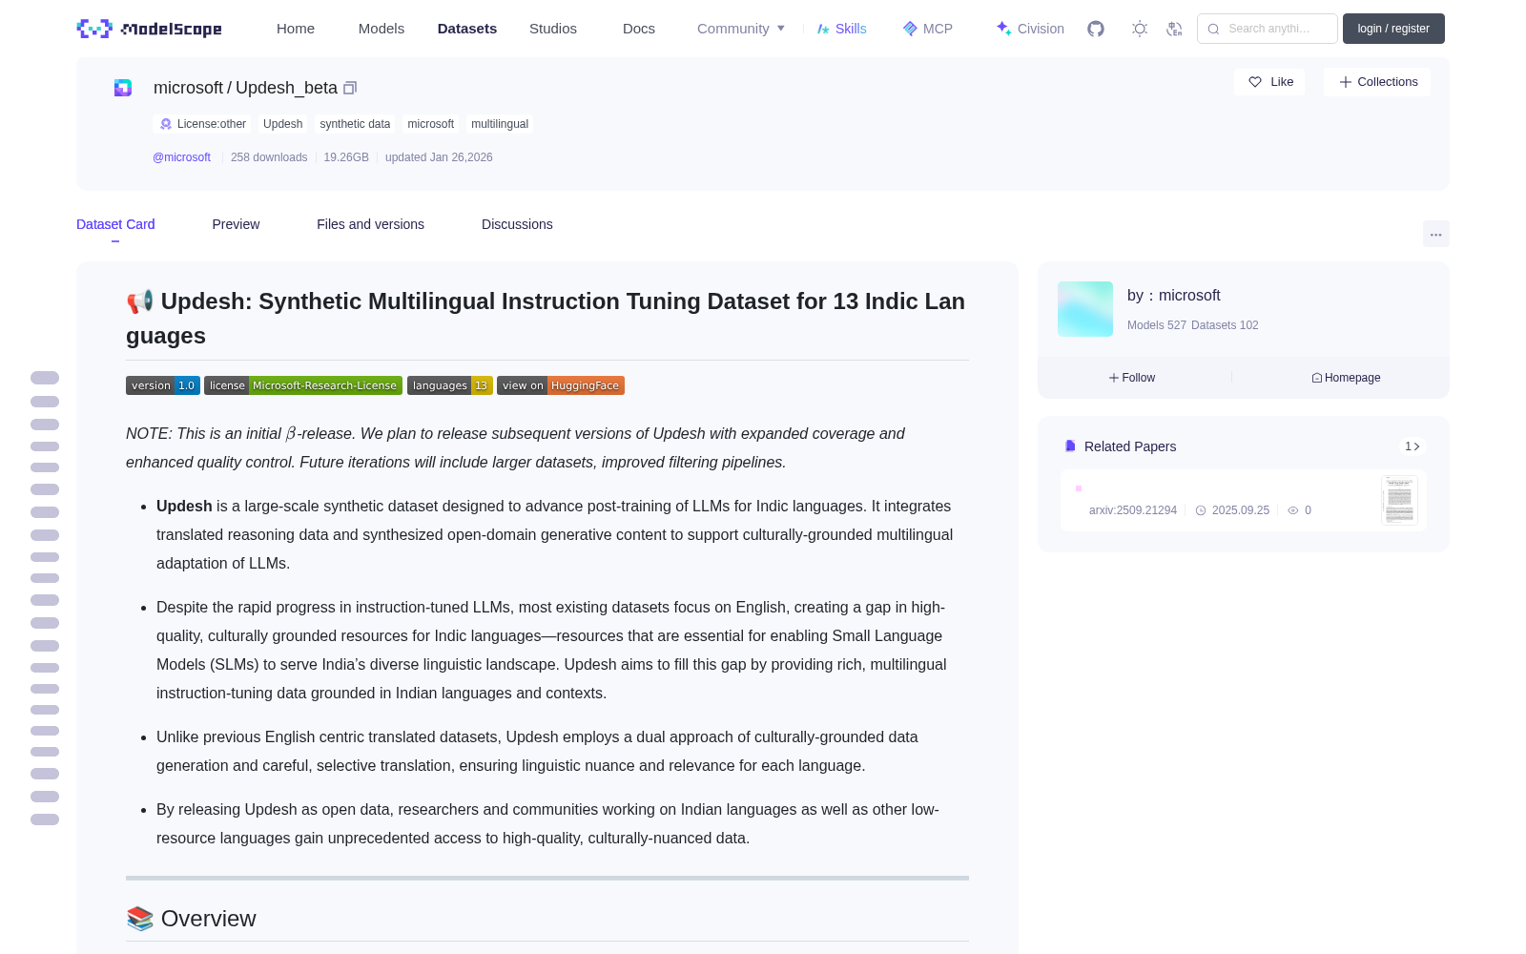Viewport: 1526px width, 954px height.
Task: Click the magnifier icon in the search box
Action: click(x=1214, y=29)
